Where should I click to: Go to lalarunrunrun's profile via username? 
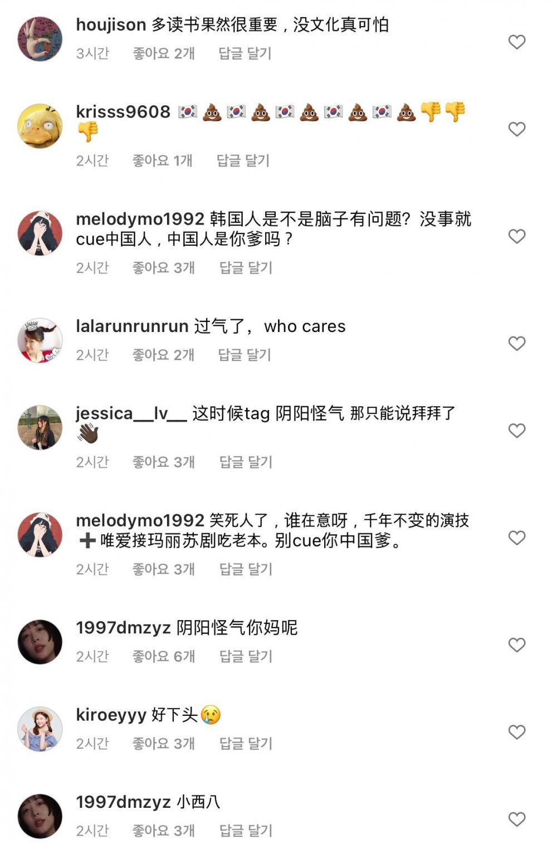coord(132,326)
